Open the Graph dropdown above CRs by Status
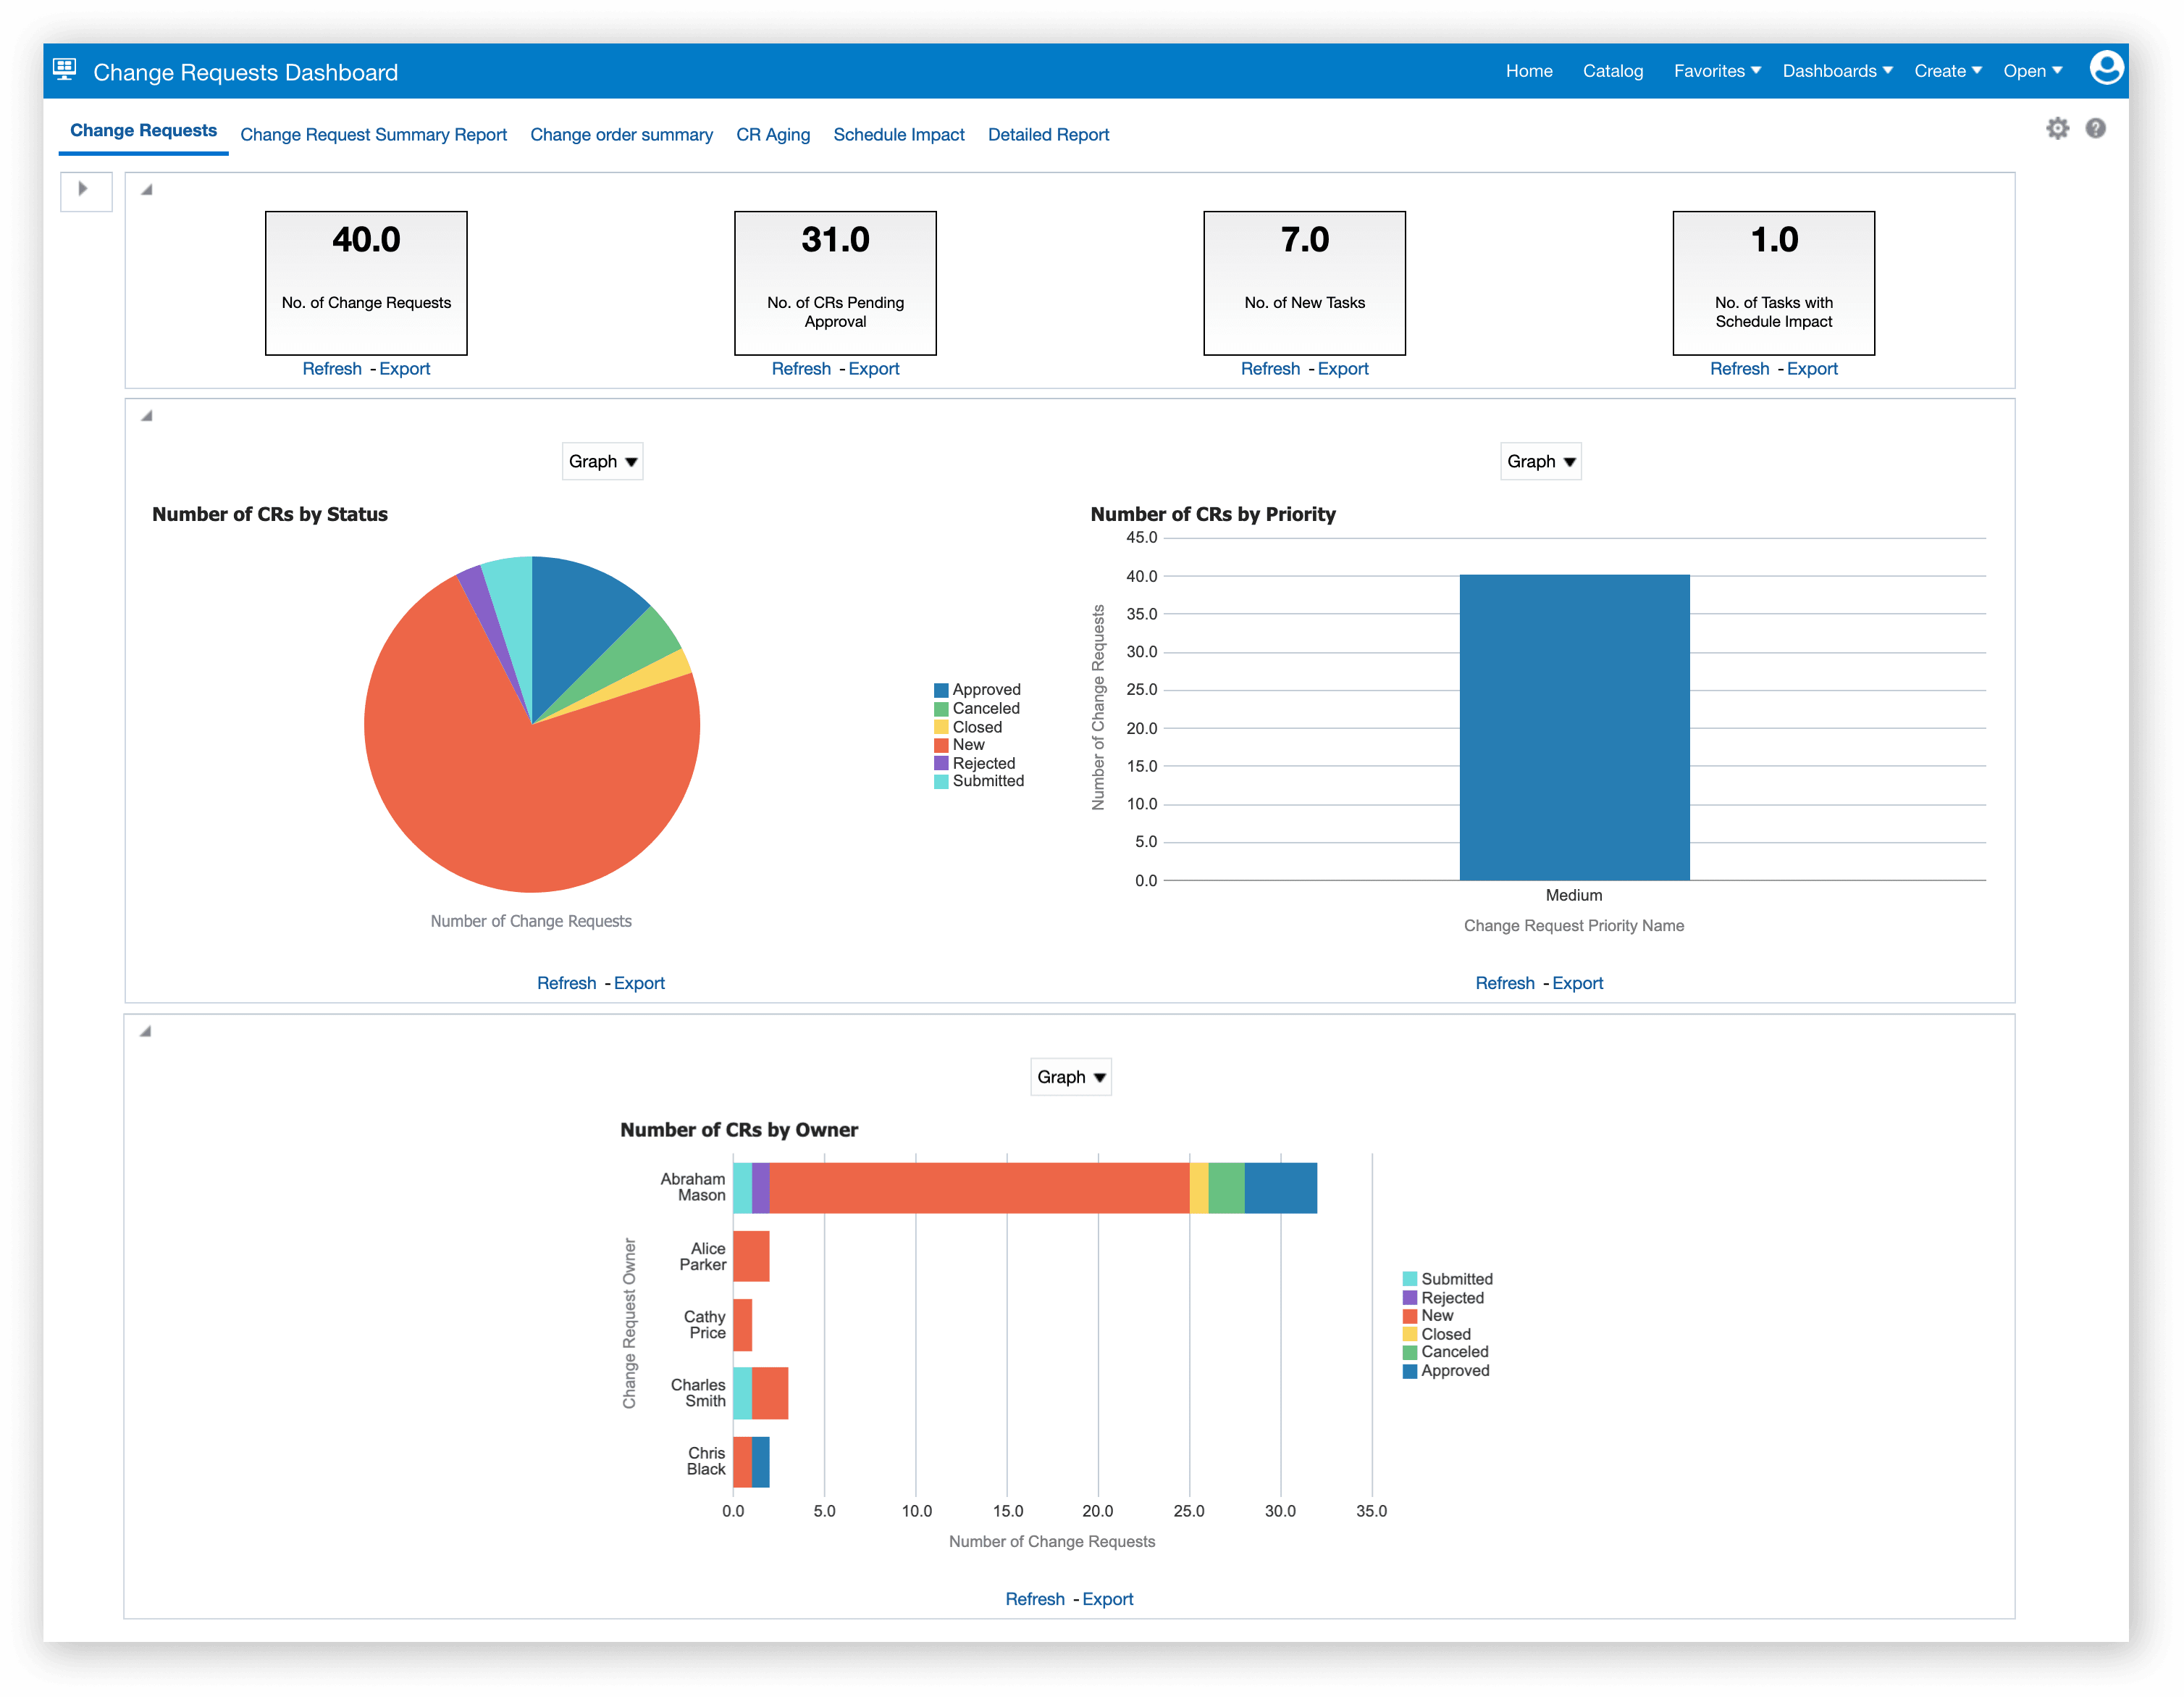The image size is (2184, 1697). pos(601,462)
